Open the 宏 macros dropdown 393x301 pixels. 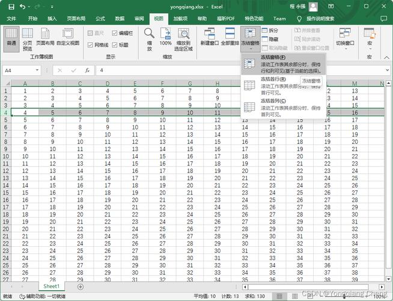click(370, 39)
